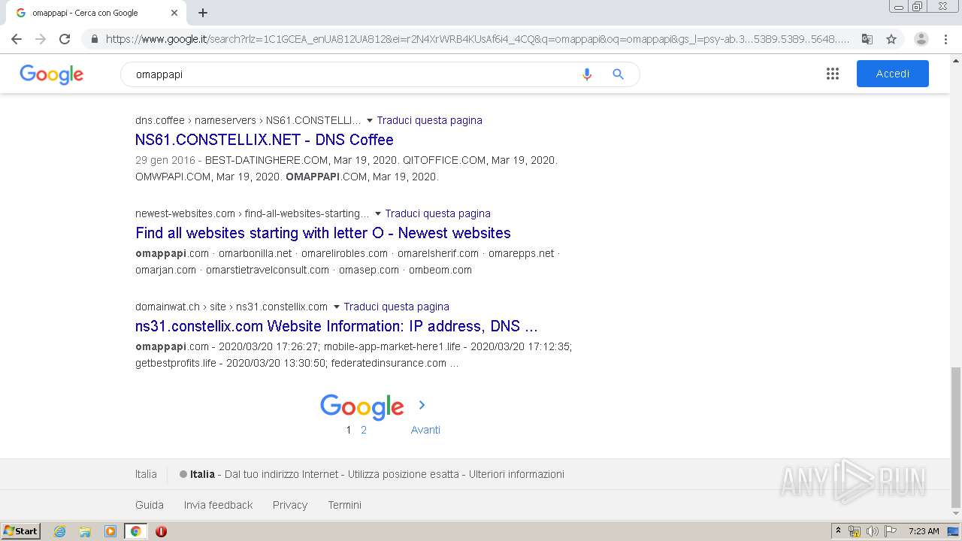This screenshot has width=962, height=541.
Task: Open the network icon in system tray
Action: [x=855, y=531]
